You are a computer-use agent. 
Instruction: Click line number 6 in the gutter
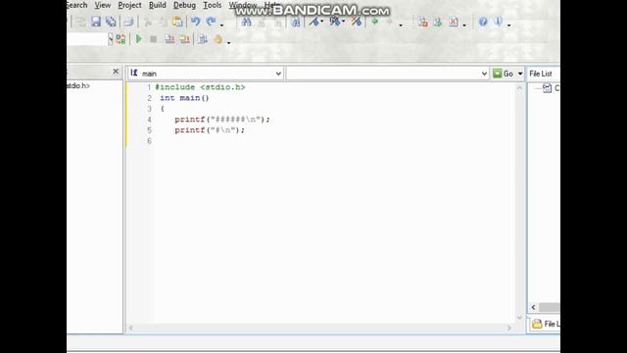click(x=149, y=141)
